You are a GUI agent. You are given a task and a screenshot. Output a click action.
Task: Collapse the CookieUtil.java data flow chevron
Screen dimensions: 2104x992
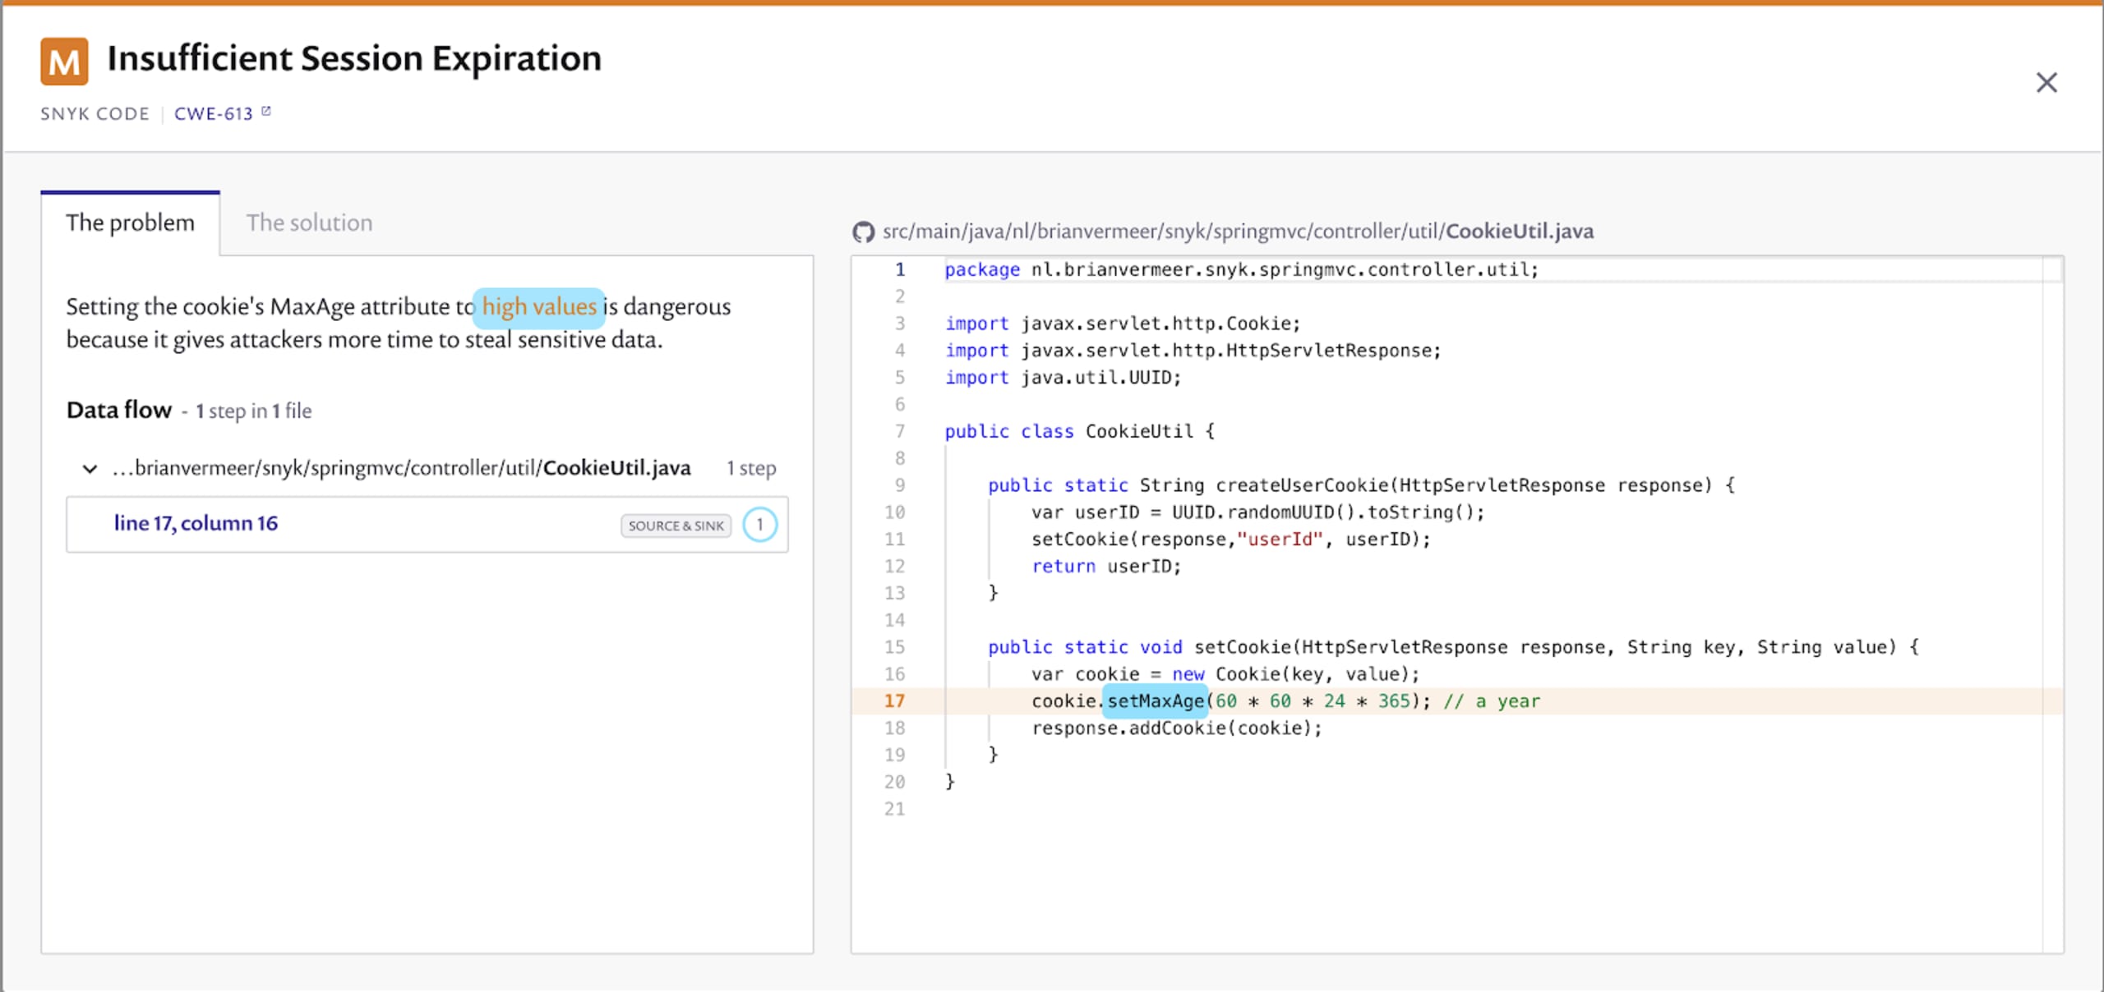pos(90,469)
